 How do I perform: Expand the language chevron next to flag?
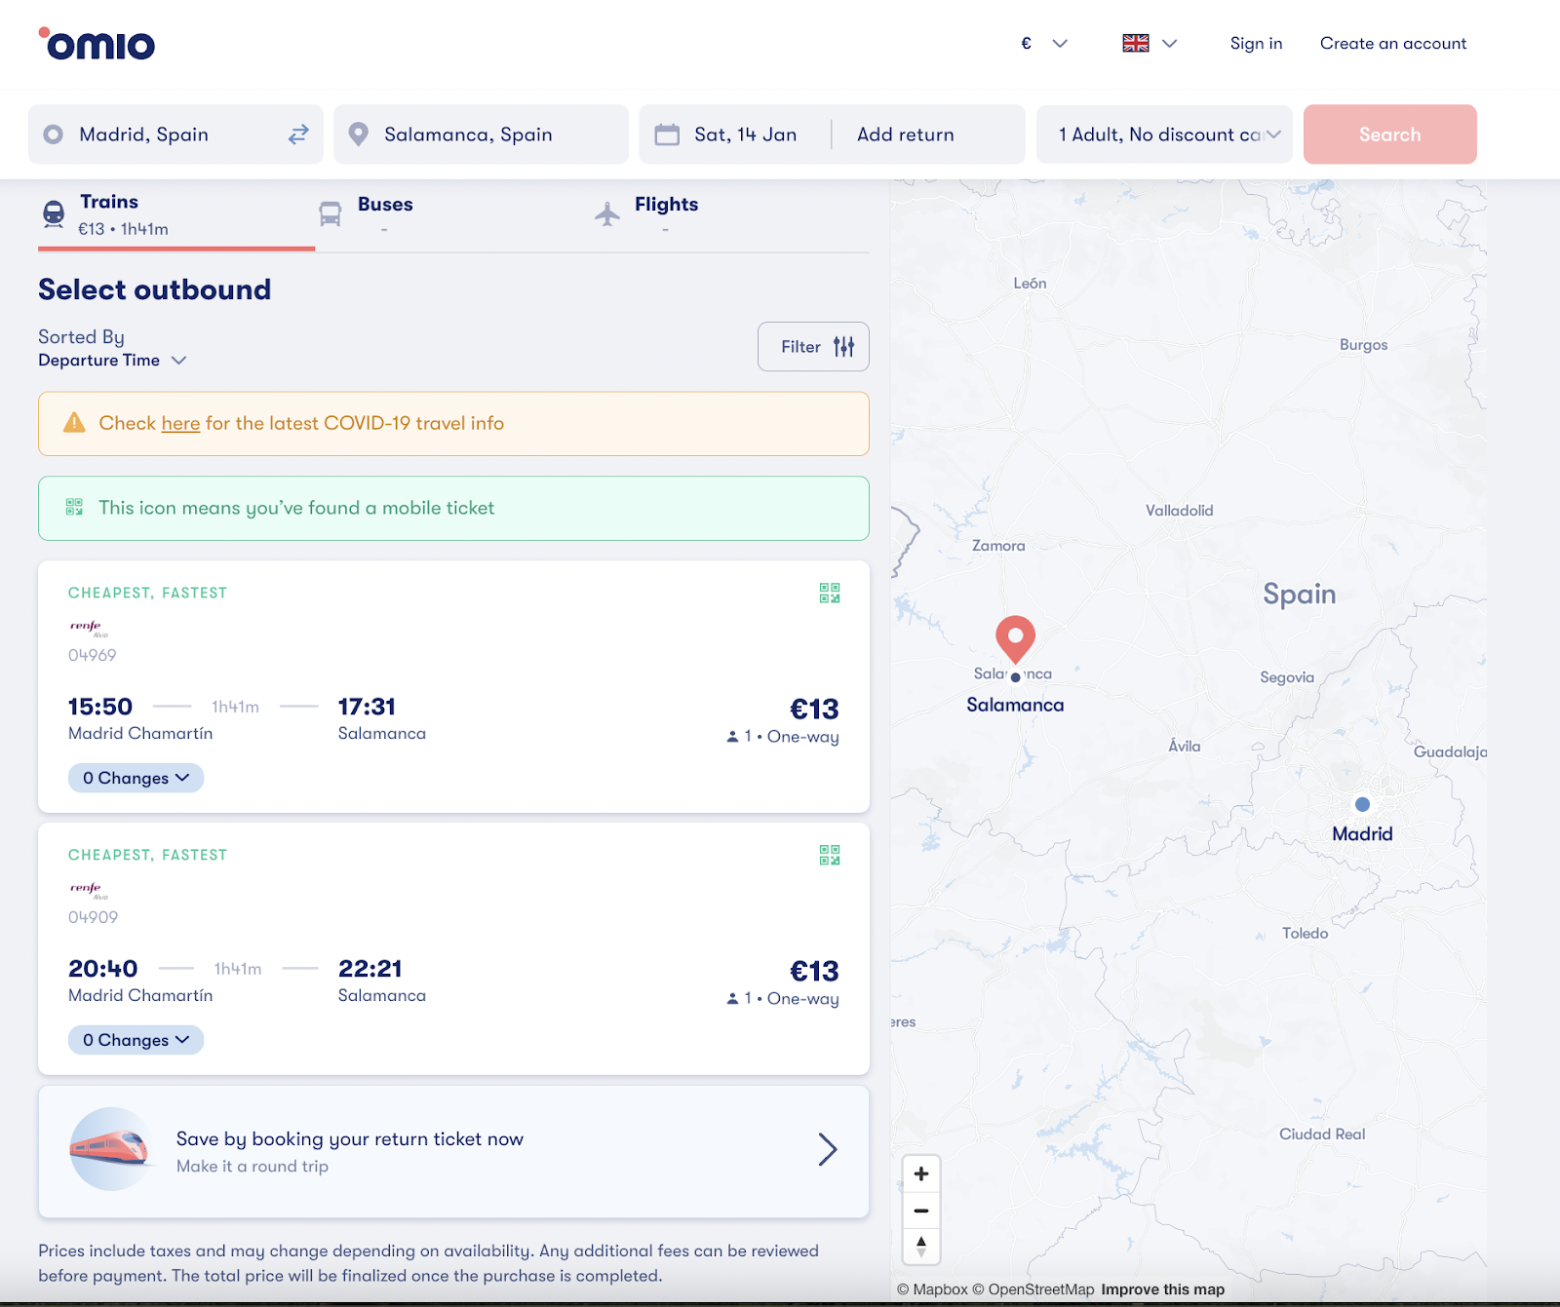(x=1170, y=43)
